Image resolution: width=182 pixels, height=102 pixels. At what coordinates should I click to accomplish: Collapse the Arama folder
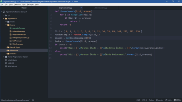6,25
